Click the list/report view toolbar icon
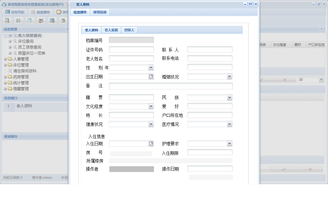This screenshot has height=213, width=328. [18, 20]
